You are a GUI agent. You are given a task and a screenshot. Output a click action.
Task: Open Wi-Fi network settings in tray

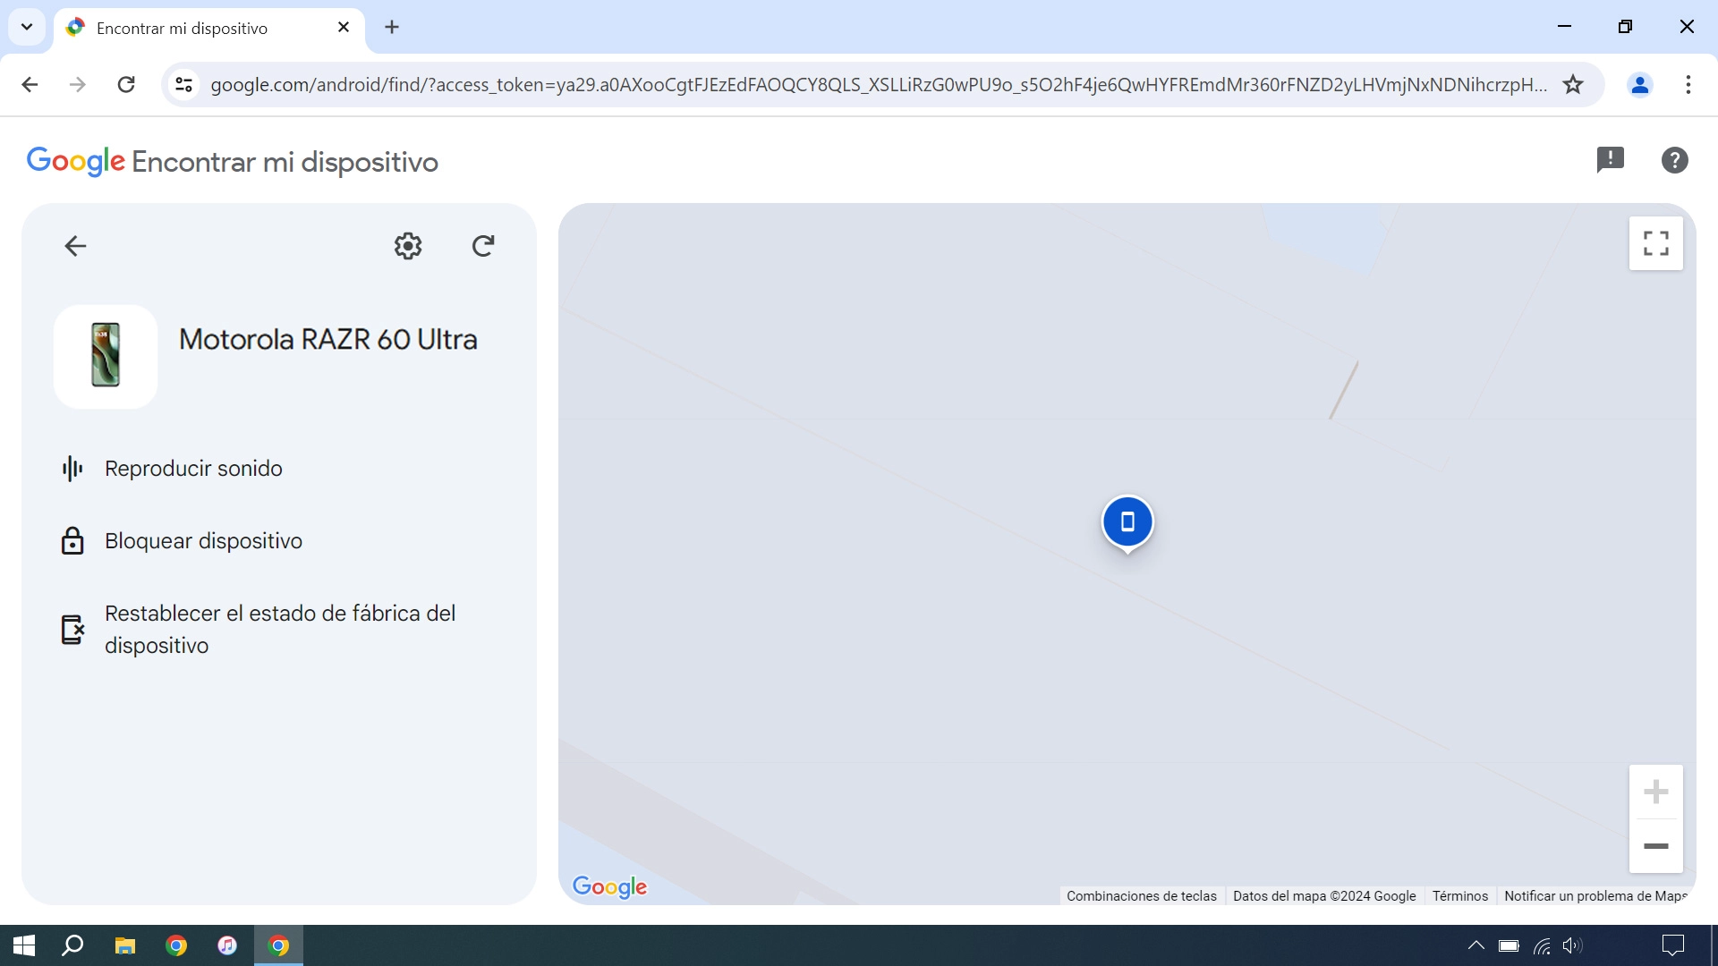point(1542,945)
